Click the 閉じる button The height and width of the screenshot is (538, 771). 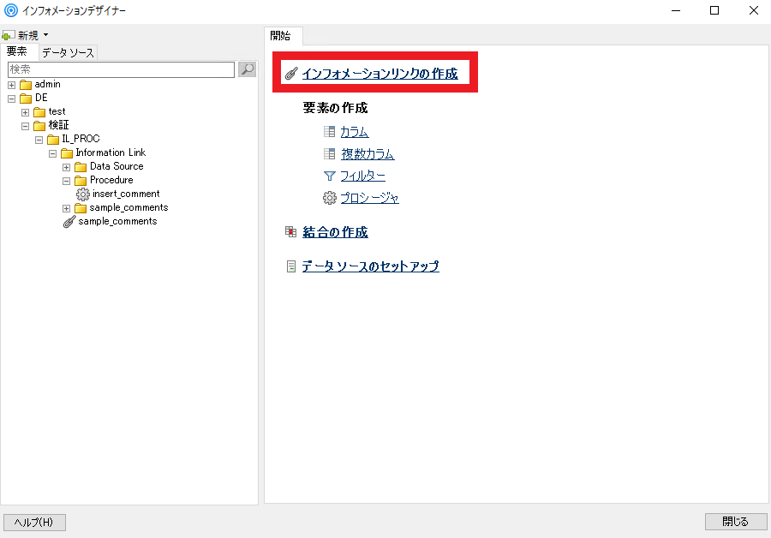(736, 522)
